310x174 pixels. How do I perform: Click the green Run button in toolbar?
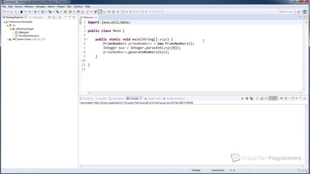coord(43,12)
